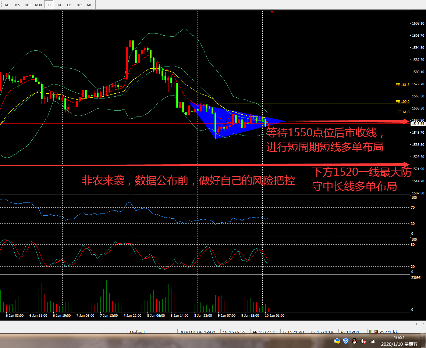This screenshot has height=348, width=426.
Task: Set monthly MN timeframe
Action: tap(90, 5)
